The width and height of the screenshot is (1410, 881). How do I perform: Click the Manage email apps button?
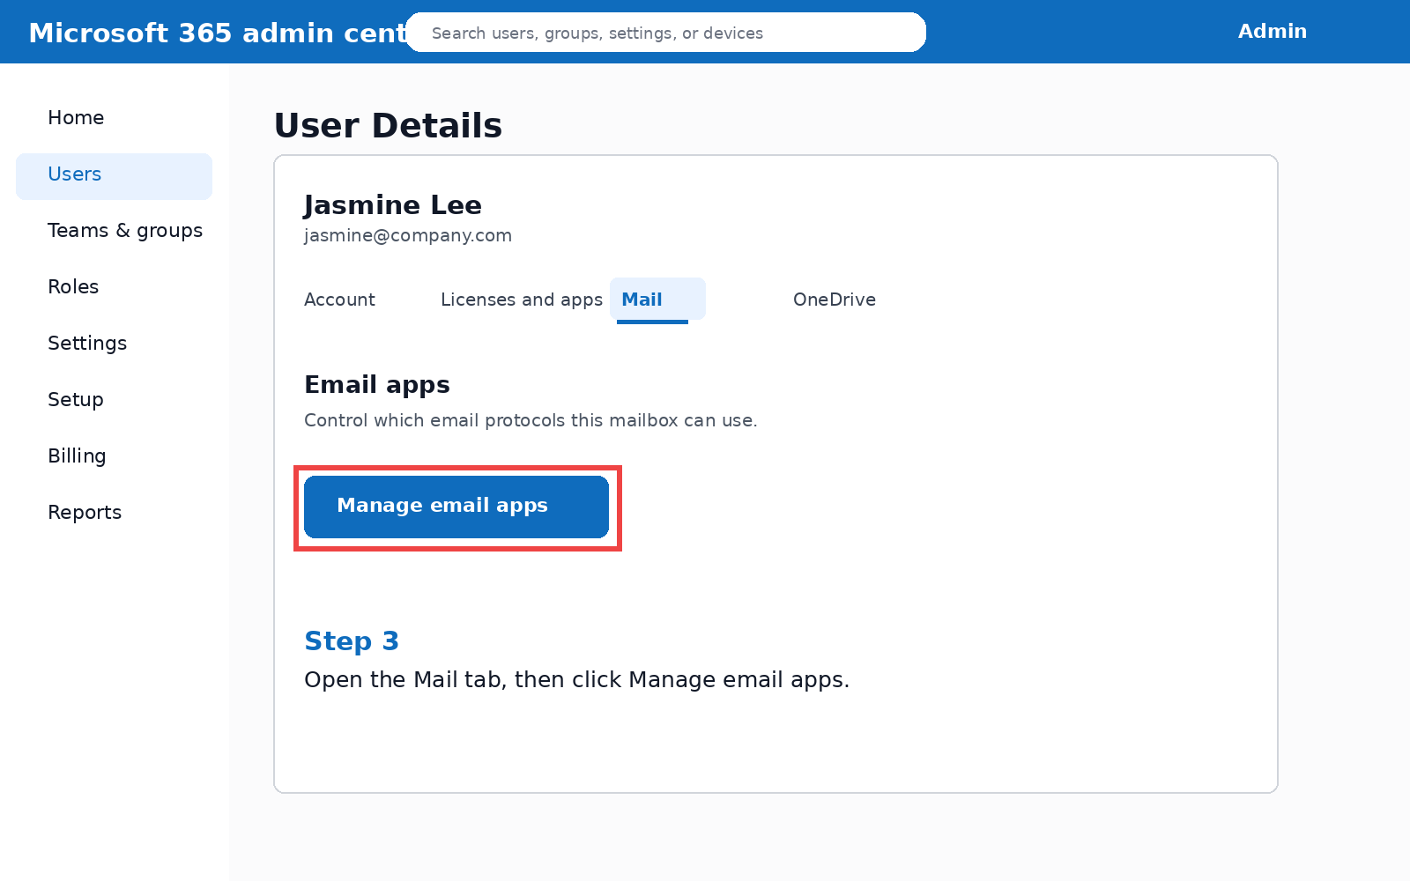tap(456, 507)
